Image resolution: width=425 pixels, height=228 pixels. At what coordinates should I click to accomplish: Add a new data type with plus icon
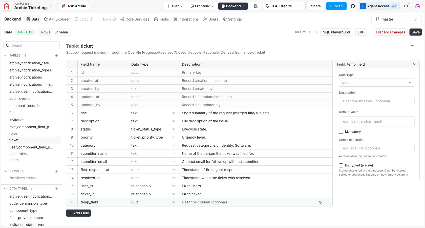(57, 189)
